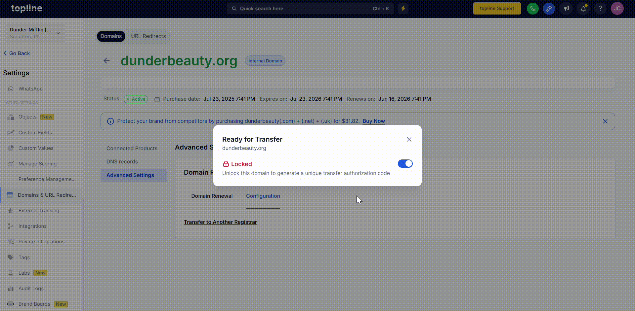
Task: Open the blue AI sparkle assistant icon
Action: [549, 9]
